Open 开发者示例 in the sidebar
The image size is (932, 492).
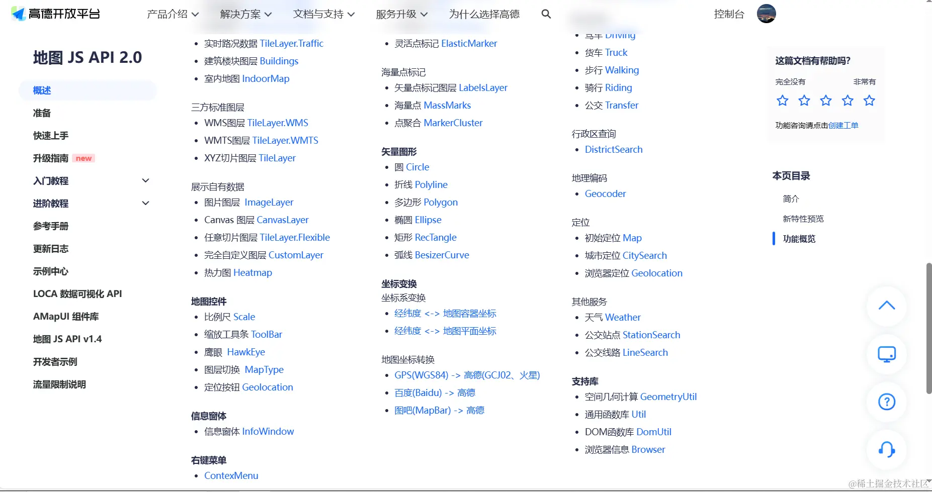[55, 362]
